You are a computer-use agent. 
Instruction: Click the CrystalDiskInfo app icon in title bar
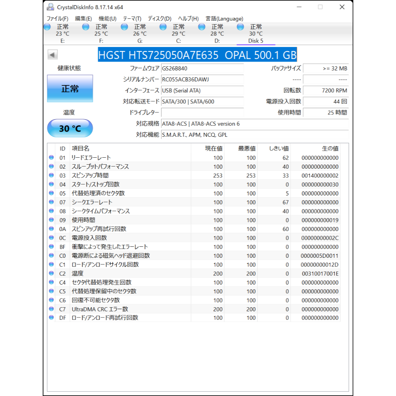coord(51,7)
